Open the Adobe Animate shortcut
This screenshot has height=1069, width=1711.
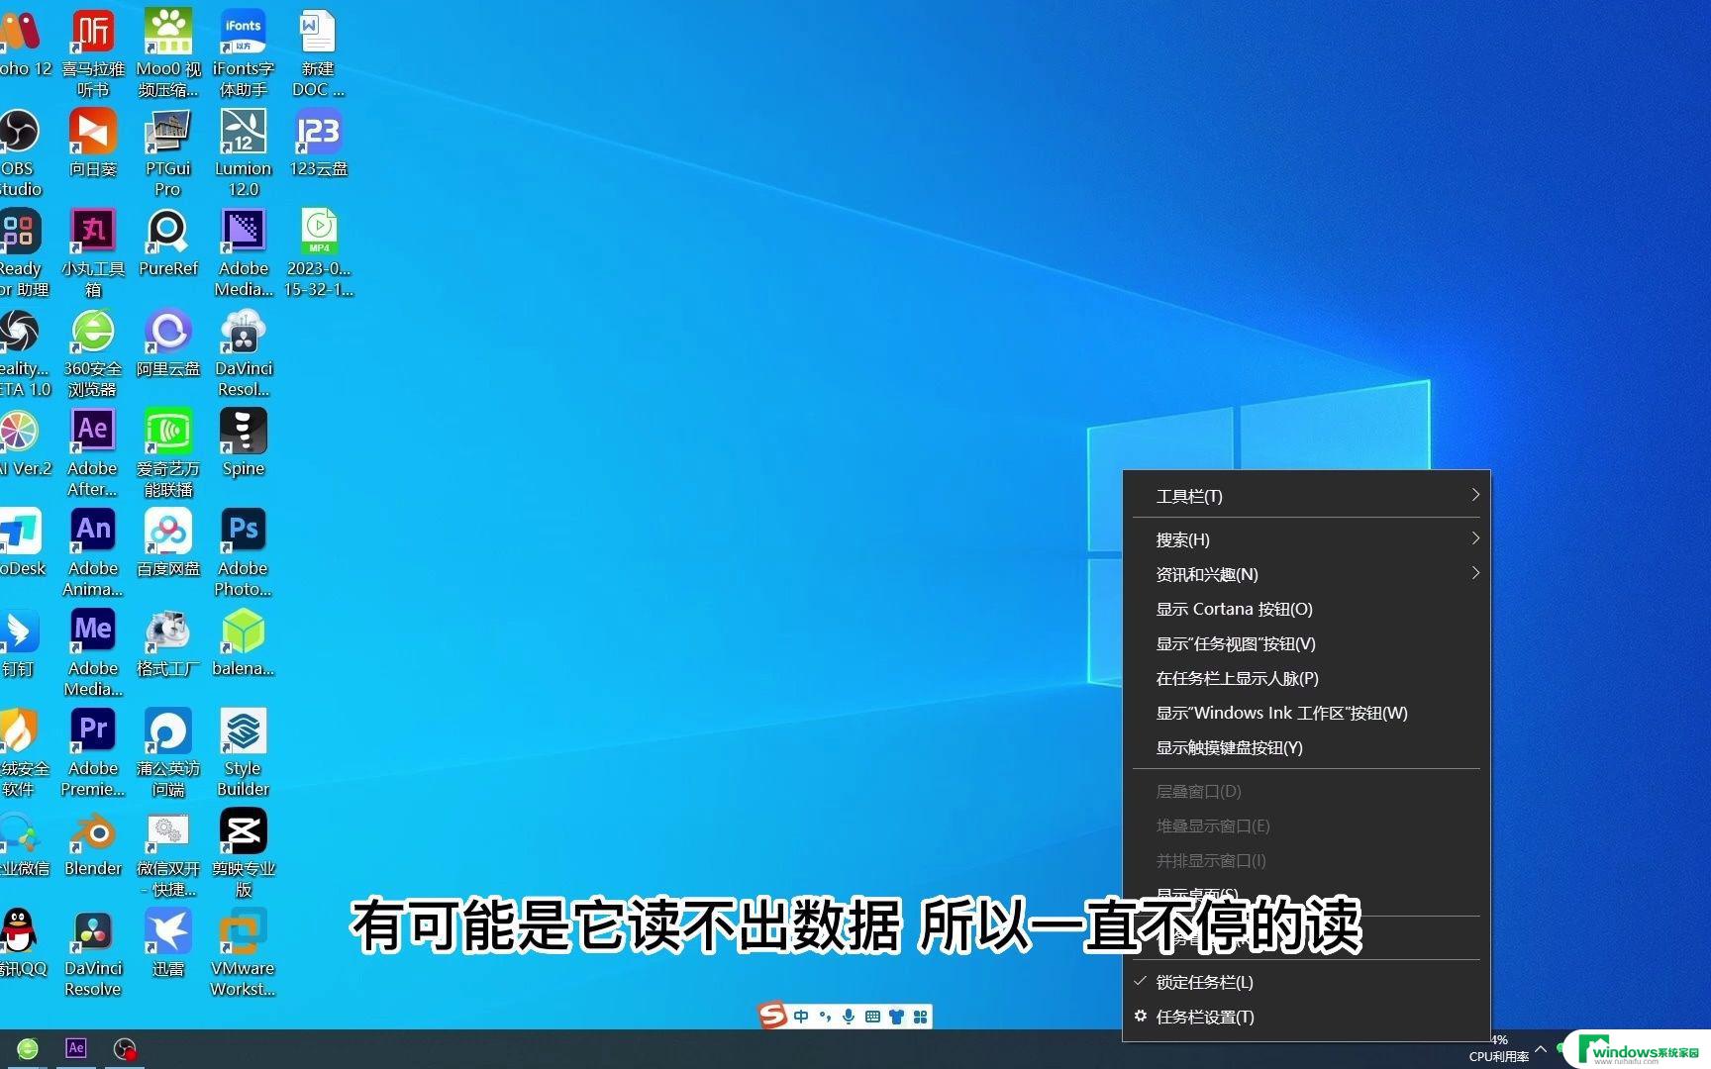coord(93,553)
